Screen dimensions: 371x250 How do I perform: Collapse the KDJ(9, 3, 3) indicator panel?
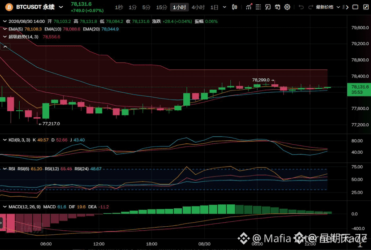click(x=5, y=140)
